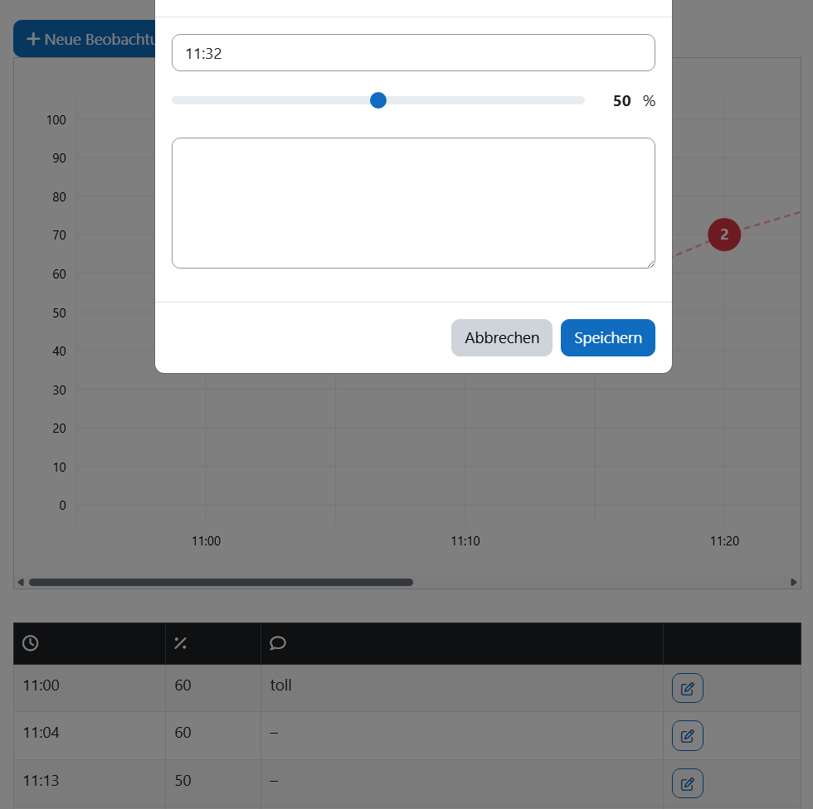This screenshot has width=813, height=809.
Task: Select the red chart data point 2
Action: point(724,235)
